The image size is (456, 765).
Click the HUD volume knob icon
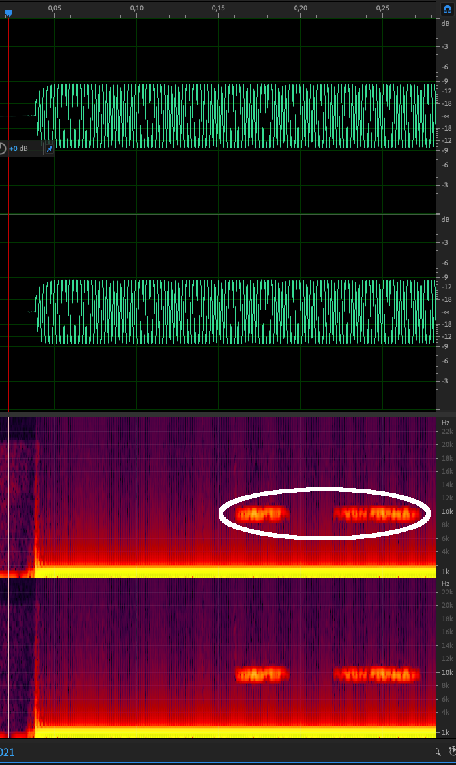[2, 148]
